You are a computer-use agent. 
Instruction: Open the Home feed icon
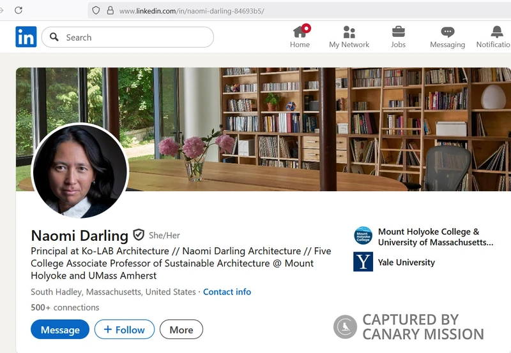pos(300,32)
